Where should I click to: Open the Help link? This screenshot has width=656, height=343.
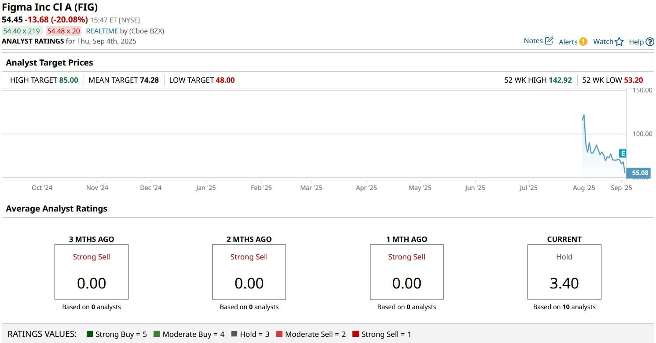pos(636,42)
